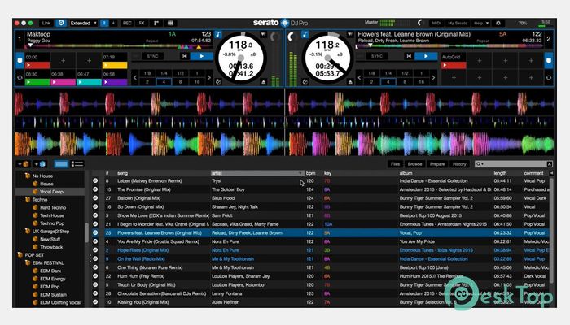Open the REC recording panel
Image resolution: width=570 pixels, height=325 pixels.
point(127,23)
